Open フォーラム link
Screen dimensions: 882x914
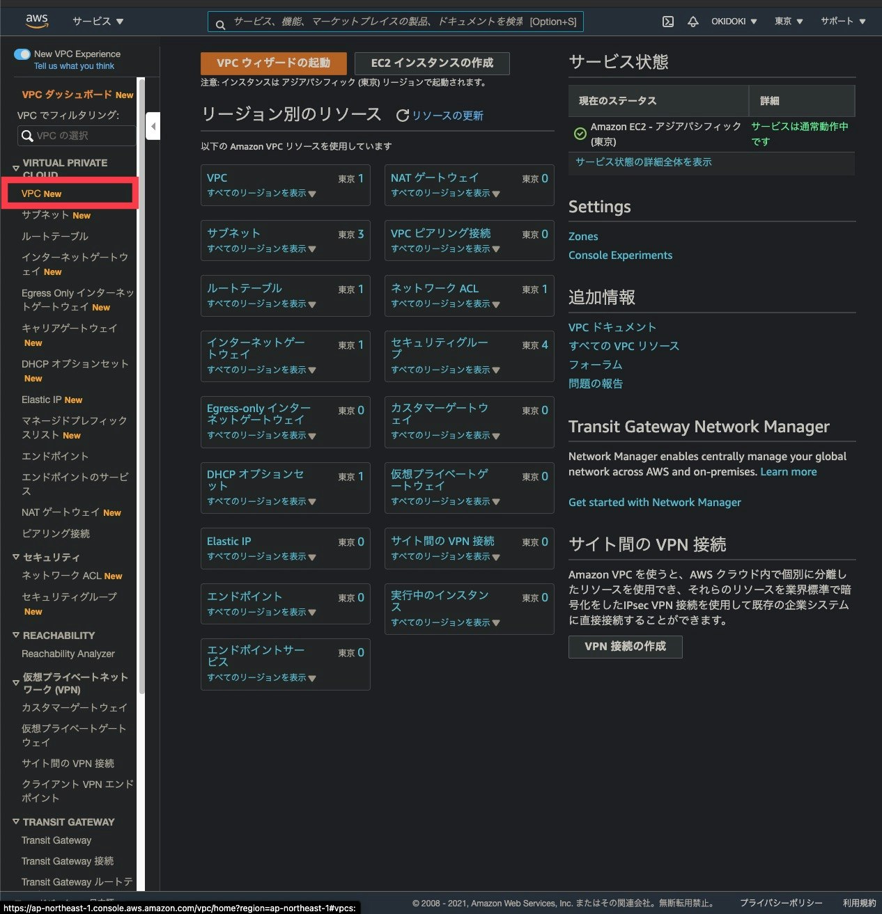(595, 364)
